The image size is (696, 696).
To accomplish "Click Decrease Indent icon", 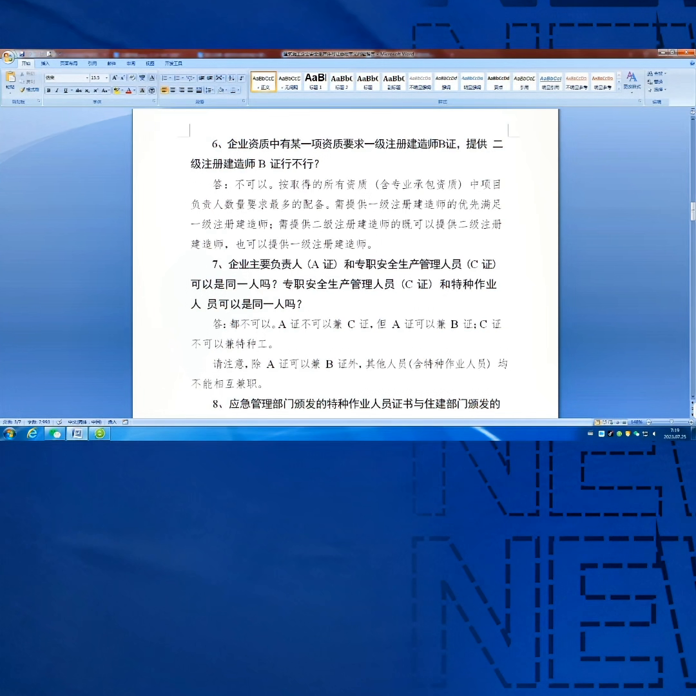I will point(202,78).
